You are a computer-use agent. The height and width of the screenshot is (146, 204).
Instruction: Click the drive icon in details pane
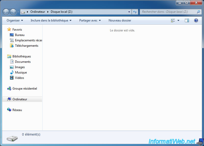point(12,139)
